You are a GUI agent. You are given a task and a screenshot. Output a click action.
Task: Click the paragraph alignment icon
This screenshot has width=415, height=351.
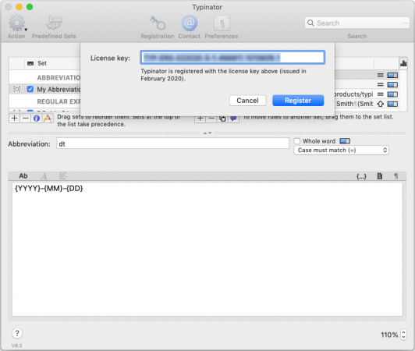pos(62,175)
